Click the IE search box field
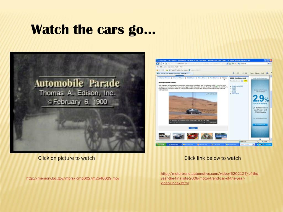The height and width of the screenshot is (212, 283). [252, 64]
